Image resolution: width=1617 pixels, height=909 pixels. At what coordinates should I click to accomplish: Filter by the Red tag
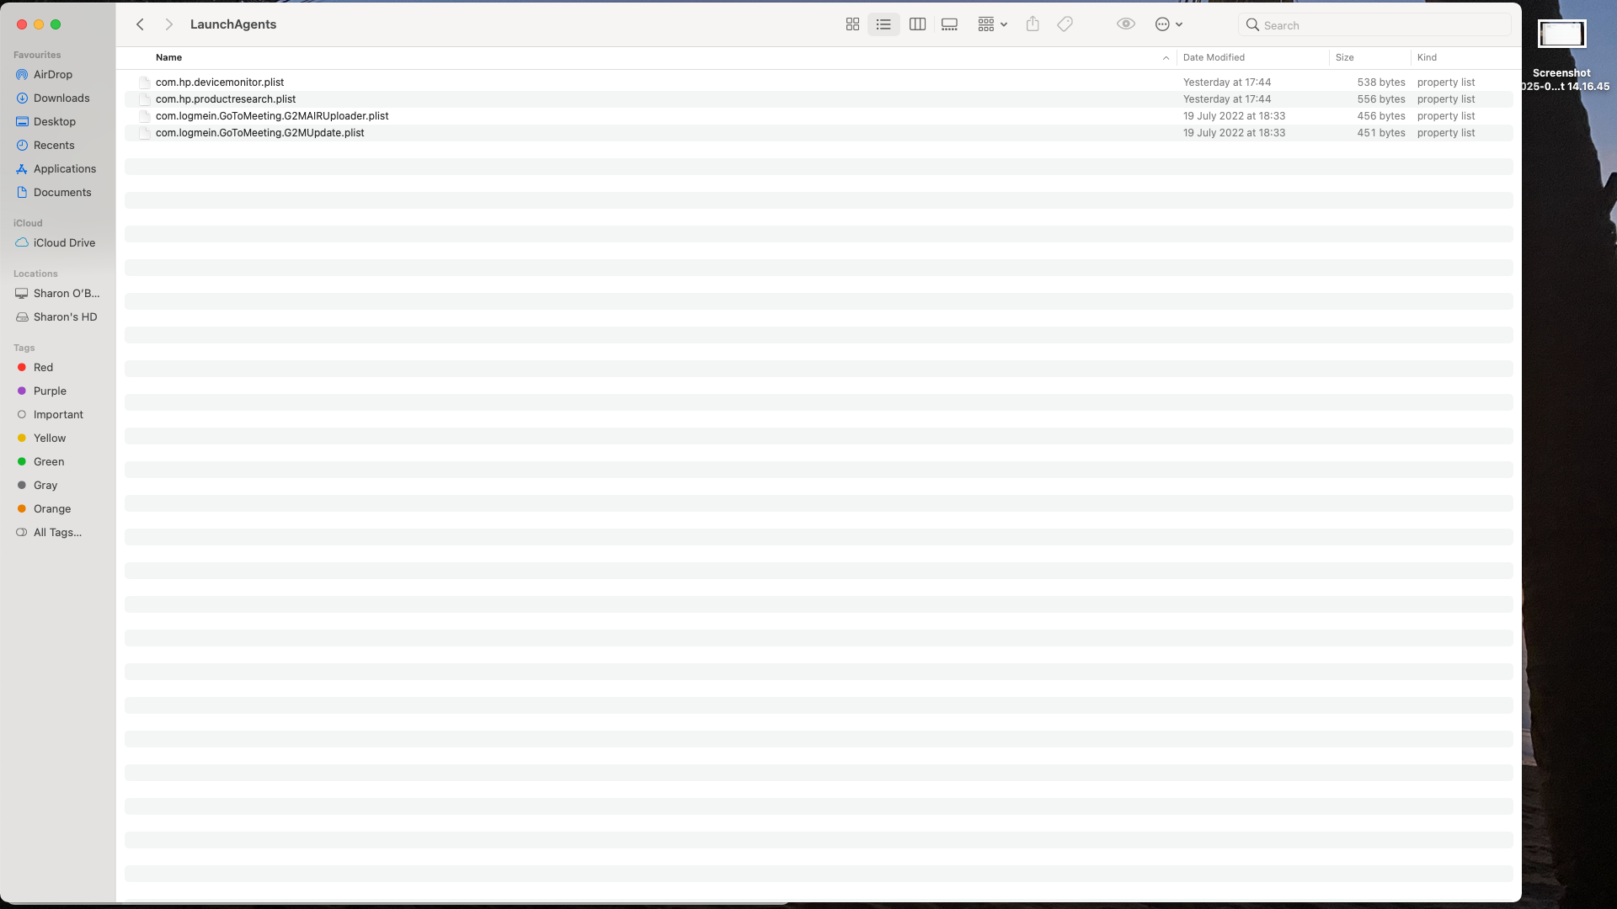click(43, 367)
